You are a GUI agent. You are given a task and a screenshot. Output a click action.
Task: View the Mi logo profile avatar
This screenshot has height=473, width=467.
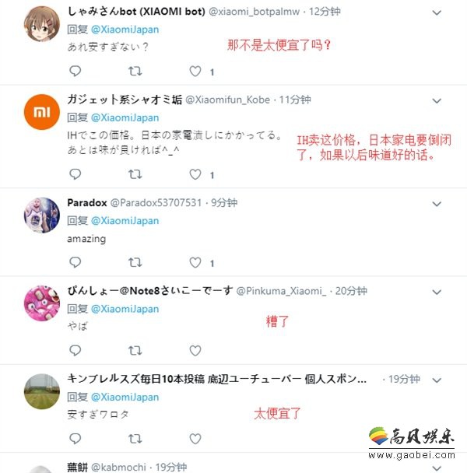42,112
